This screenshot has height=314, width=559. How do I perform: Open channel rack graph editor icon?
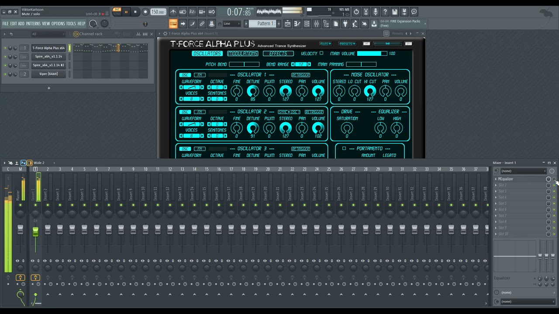(x=138, y=34)
